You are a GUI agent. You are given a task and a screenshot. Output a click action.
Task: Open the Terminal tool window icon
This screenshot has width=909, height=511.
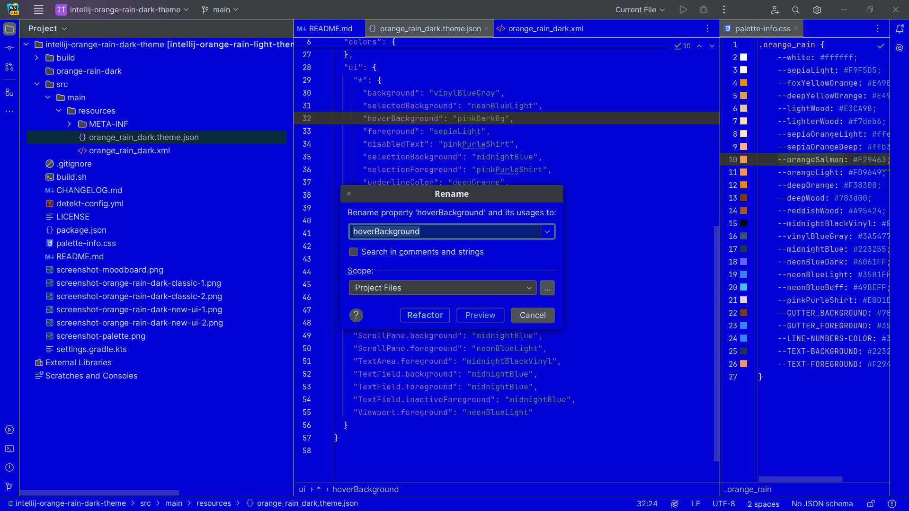click(x=9, y=449)
